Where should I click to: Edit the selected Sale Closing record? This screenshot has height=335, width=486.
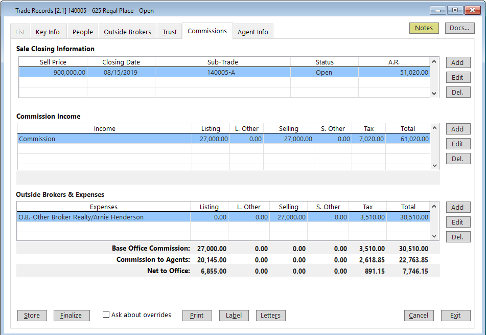click(458, 77)
